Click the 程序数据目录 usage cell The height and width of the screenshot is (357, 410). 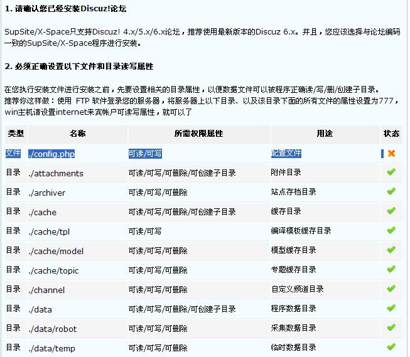tap(294, 309)
